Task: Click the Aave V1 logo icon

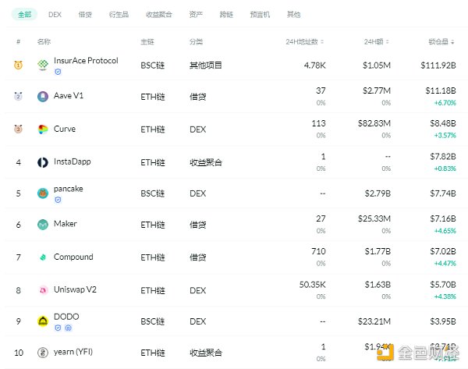Action: (x=43, y=97)
